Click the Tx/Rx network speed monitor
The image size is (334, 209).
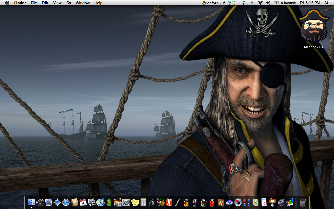tap(238, 3)
